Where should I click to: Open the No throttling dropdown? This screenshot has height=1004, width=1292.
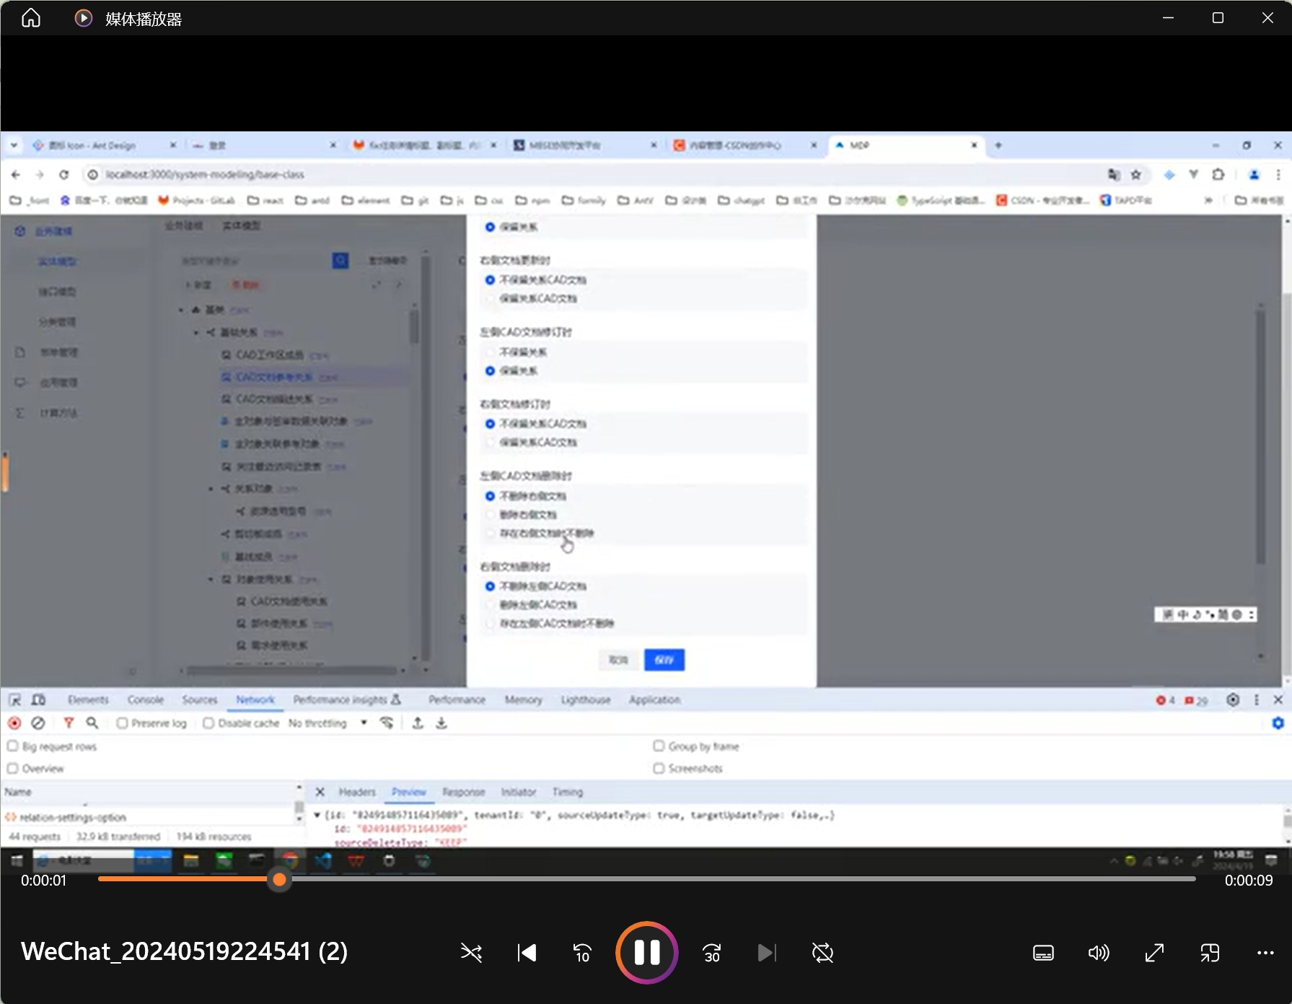tap(328, 723)
